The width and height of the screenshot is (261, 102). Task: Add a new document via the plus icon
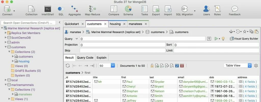(x=157, y=66)
